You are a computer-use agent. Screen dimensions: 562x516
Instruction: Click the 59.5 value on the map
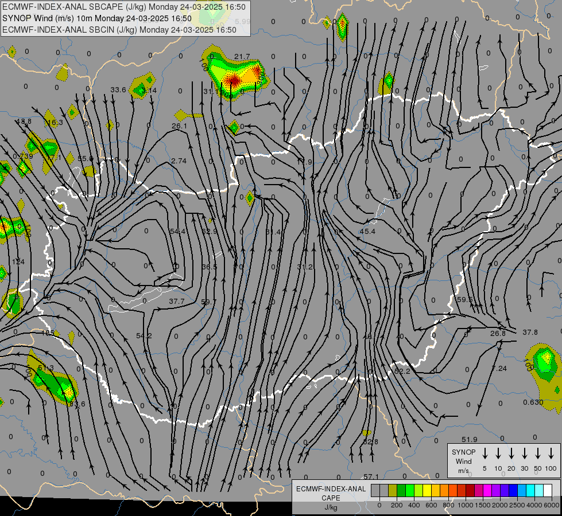pyautogui.click(x=465, y=299)
